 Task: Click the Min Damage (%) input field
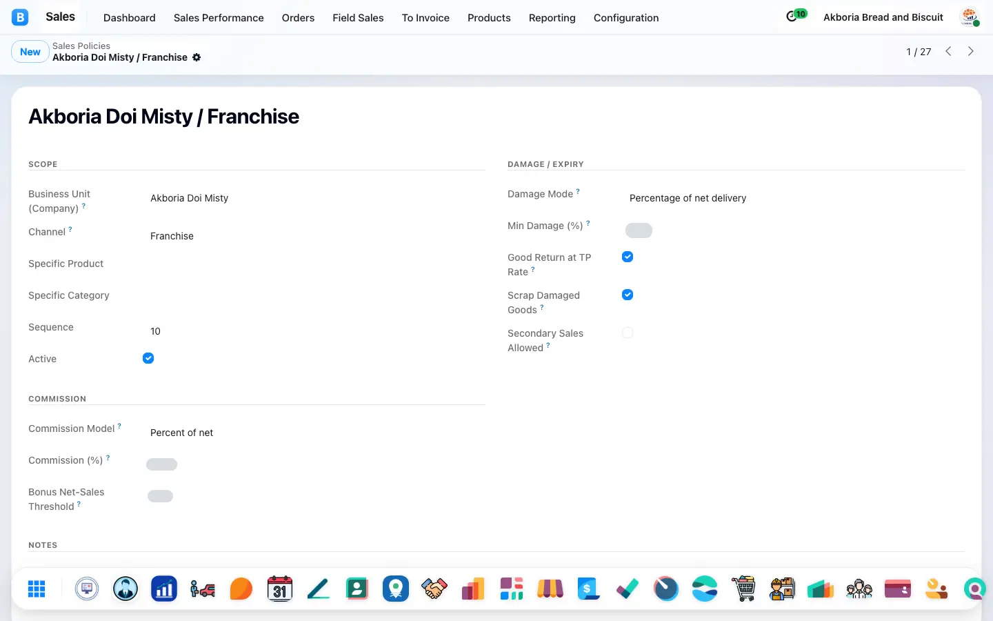[639, 230]
